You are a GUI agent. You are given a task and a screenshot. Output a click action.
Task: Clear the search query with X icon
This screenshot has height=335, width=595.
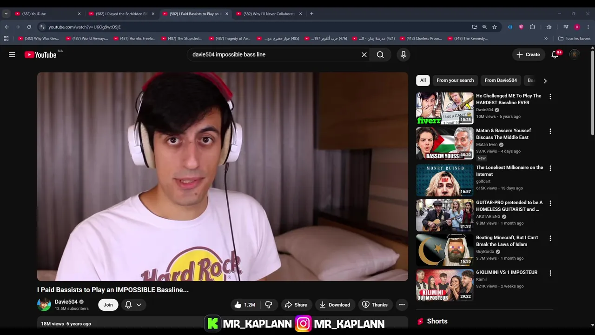364,54
